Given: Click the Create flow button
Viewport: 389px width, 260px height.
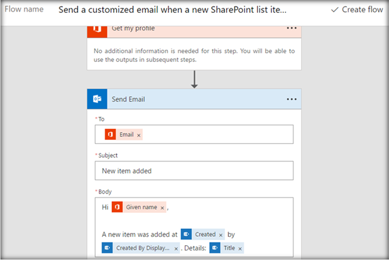Looking at the screenshot, I should tap(357, 10).
